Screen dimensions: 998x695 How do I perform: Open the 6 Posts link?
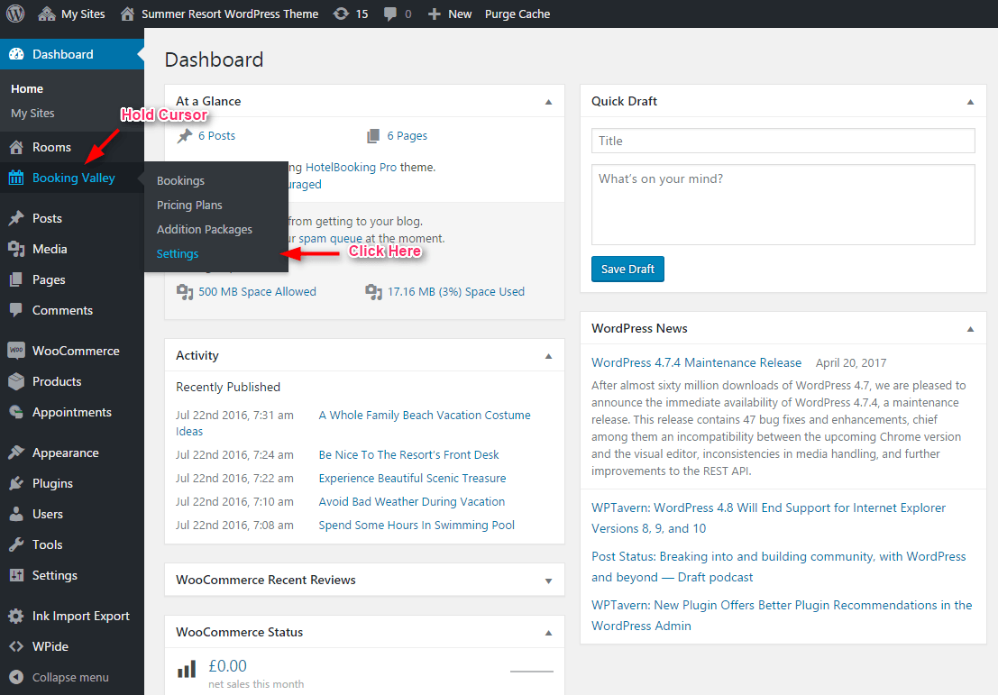click(216, 135)
